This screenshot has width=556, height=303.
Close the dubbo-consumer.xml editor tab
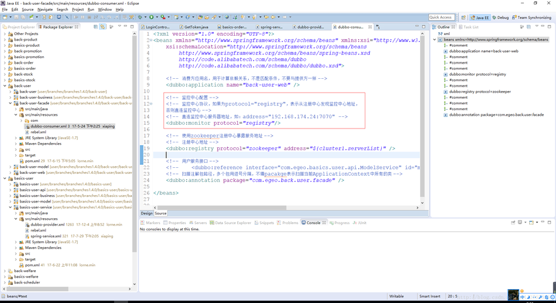click(x=370, y=27)
